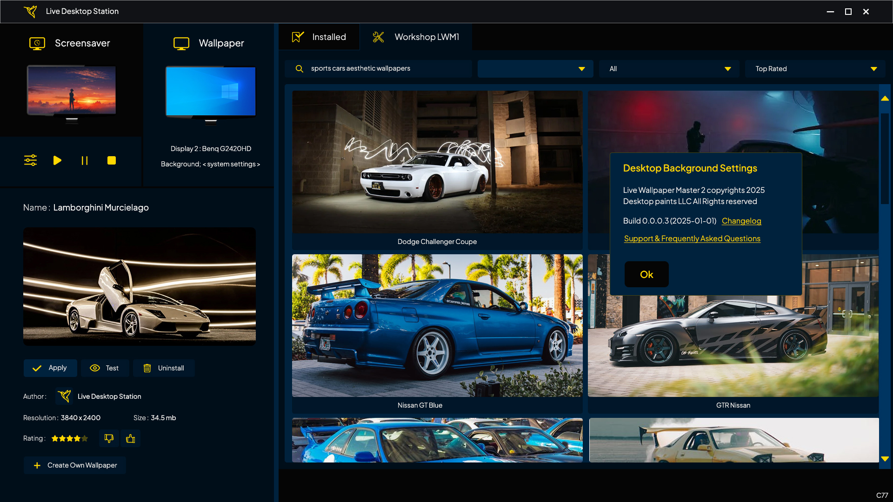Uninstall the Lamborghini Murcielago wallpaper
This screenshot has width=893, height=502.
[164, 368]
